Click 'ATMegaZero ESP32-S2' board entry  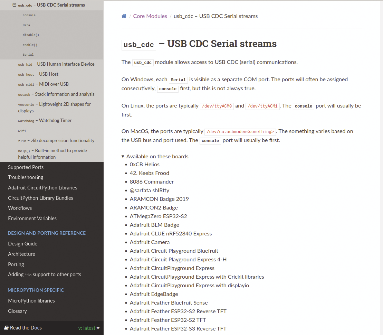pos(158,216)
